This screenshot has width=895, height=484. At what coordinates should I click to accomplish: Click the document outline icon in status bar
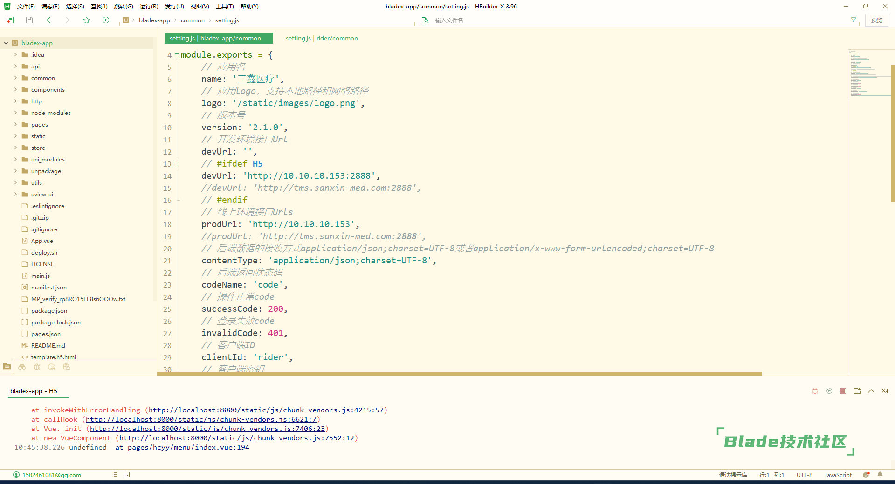tap(115, 475)
